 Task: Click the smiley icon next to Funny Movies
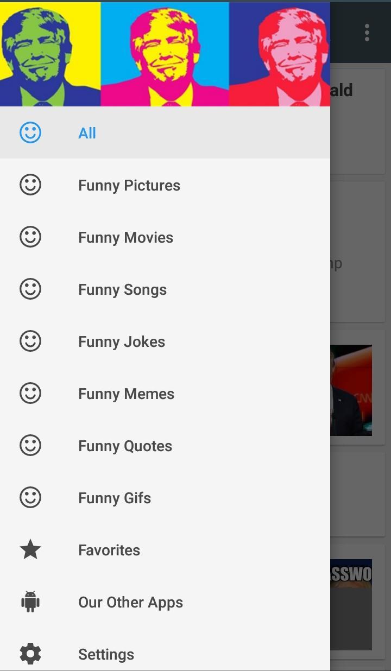(30, 237)
